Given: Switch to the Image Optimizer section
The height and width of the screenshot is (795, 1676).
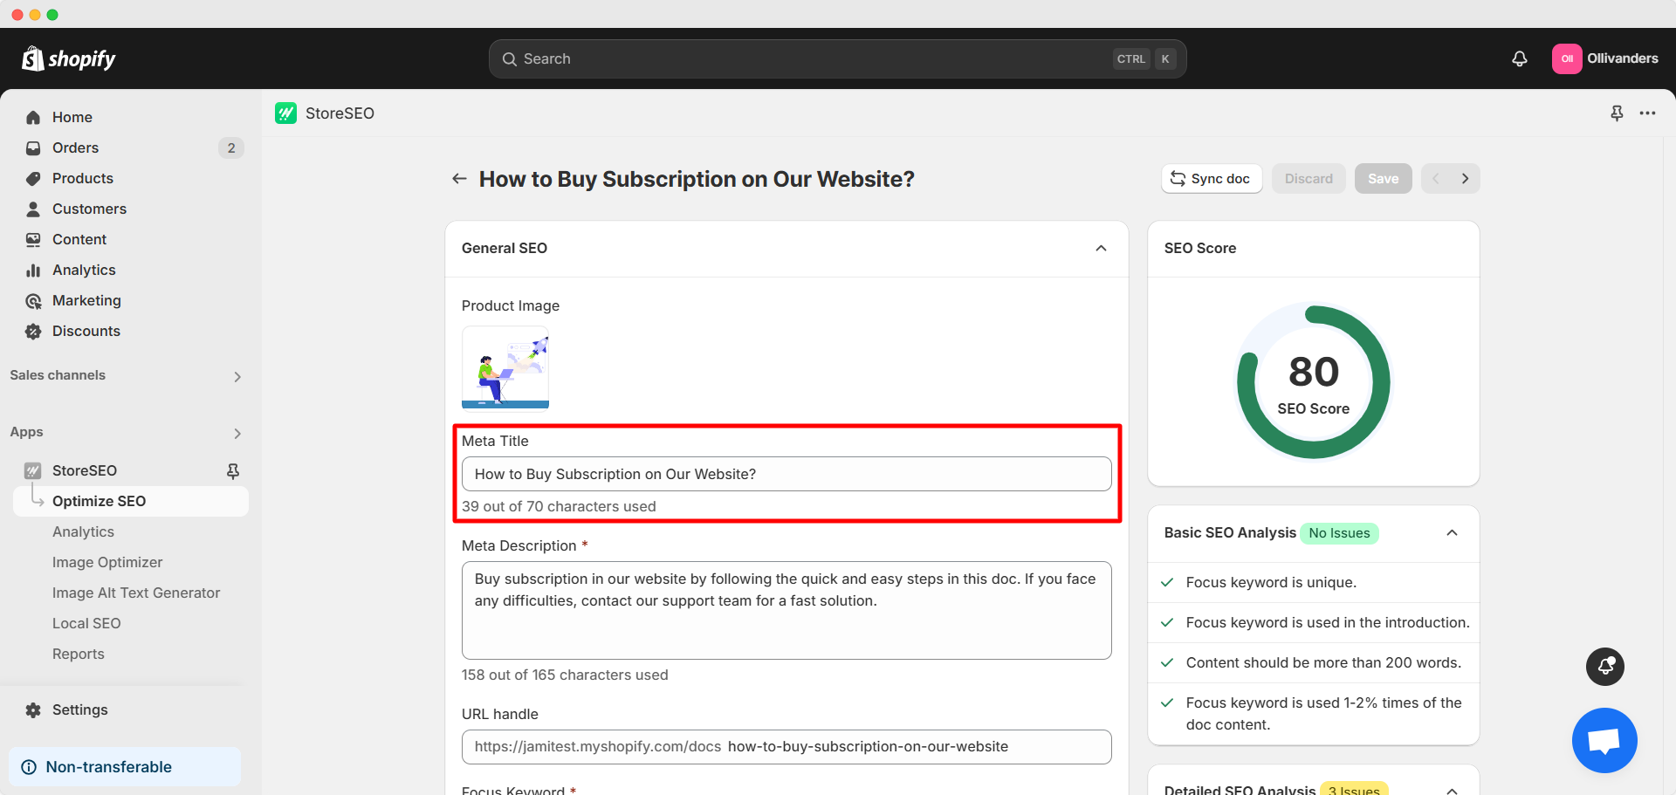Looking at the screenshot, I should tap(107, 562).
